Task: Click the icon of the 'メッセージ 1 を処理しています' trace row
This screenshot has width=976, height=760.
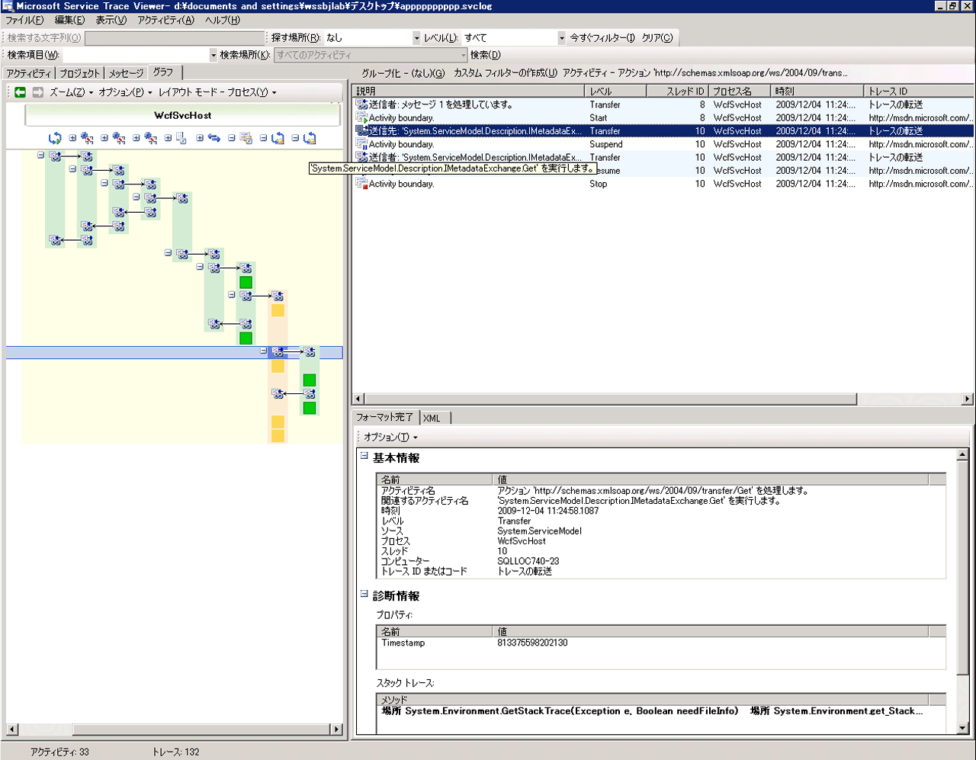Action: pyautogui.click(x=362, y=105)
